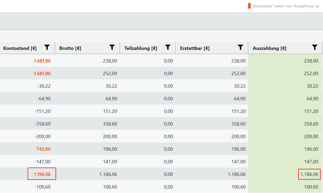Click the Brutto [€] column header
The image size is (323, 193).
pos(70,48)
